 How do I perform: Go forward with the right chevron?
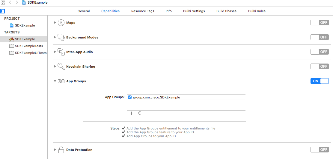click(x=17, y=3)
